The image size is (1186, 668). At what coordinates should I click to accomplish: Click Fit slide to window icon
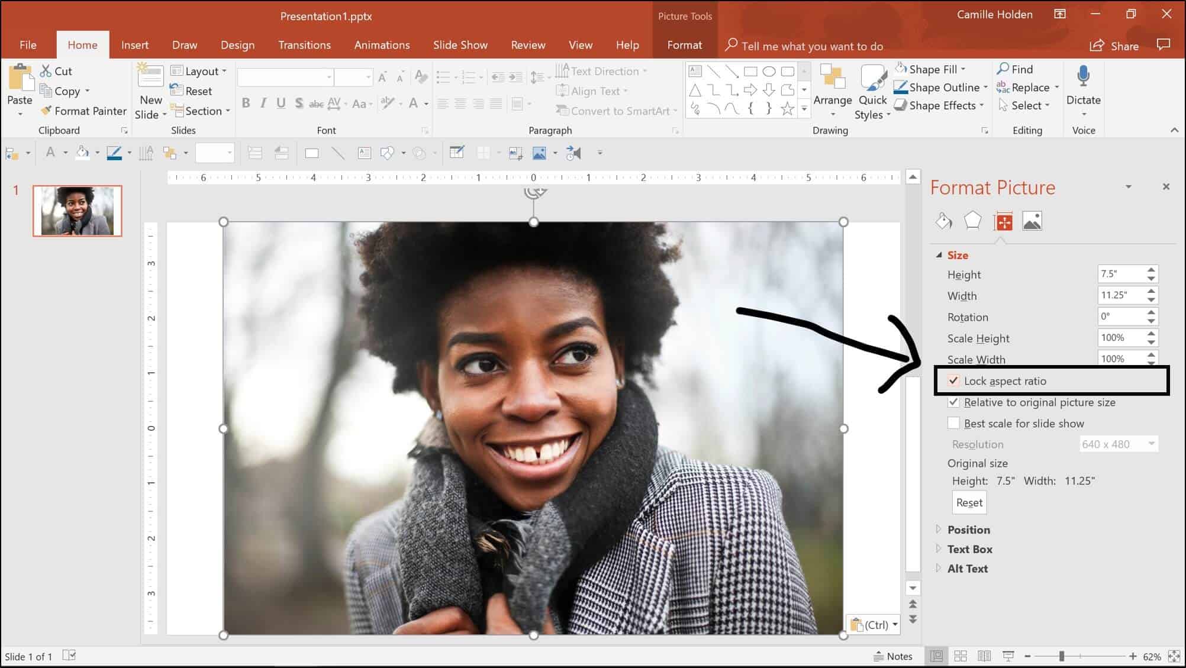tap(1174, 656)
